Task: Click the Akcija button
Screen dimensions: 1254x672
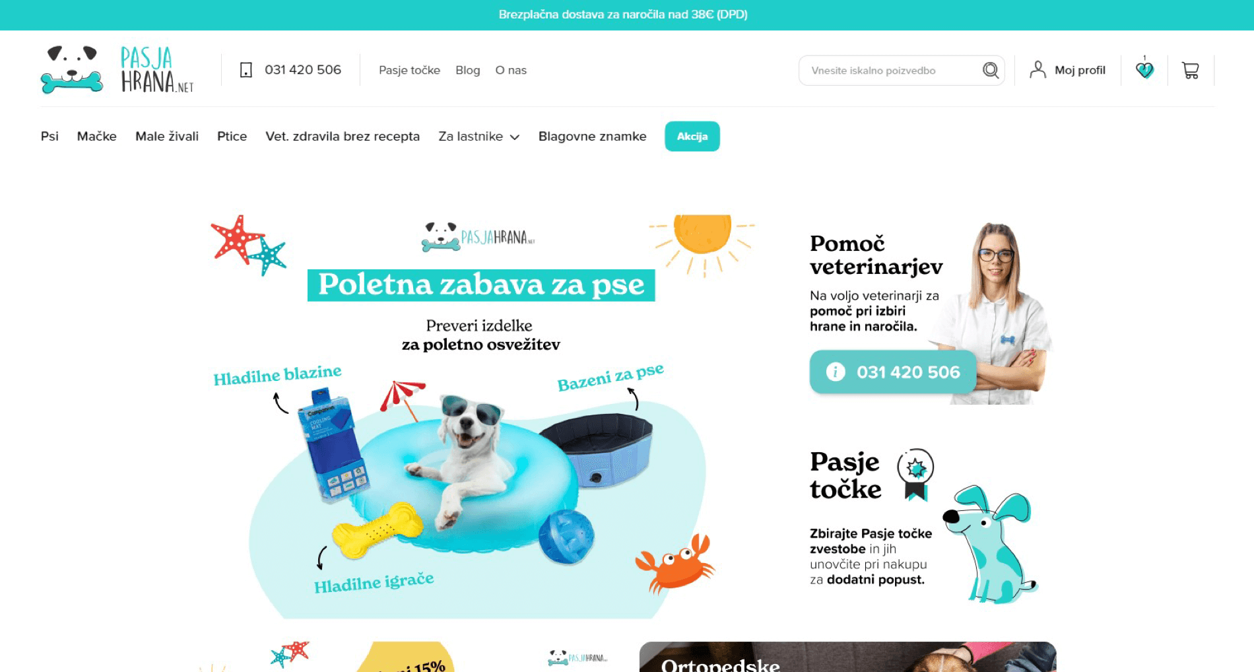Action: (x=692, y=137)
